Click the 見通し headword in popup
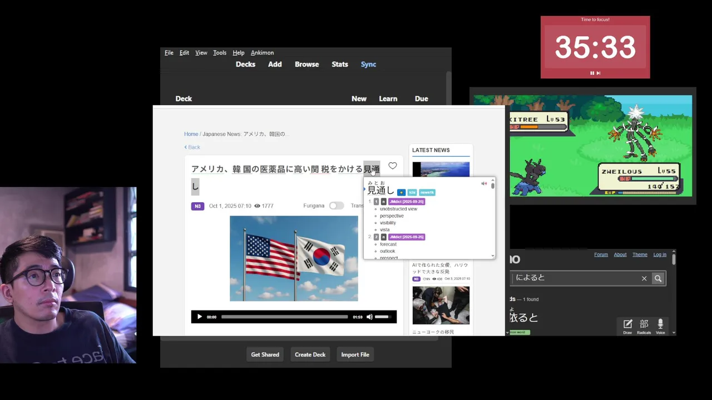The width and height of the screenshot is (712, 400). coord(380,191)
